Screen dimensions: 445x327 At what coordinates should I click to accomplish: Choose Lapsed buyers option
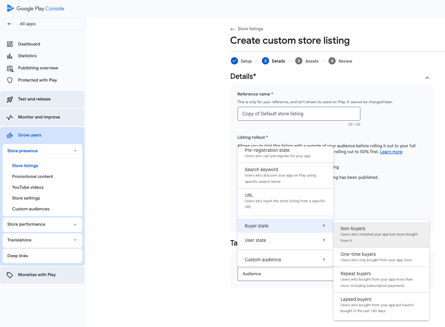(381, 305)
